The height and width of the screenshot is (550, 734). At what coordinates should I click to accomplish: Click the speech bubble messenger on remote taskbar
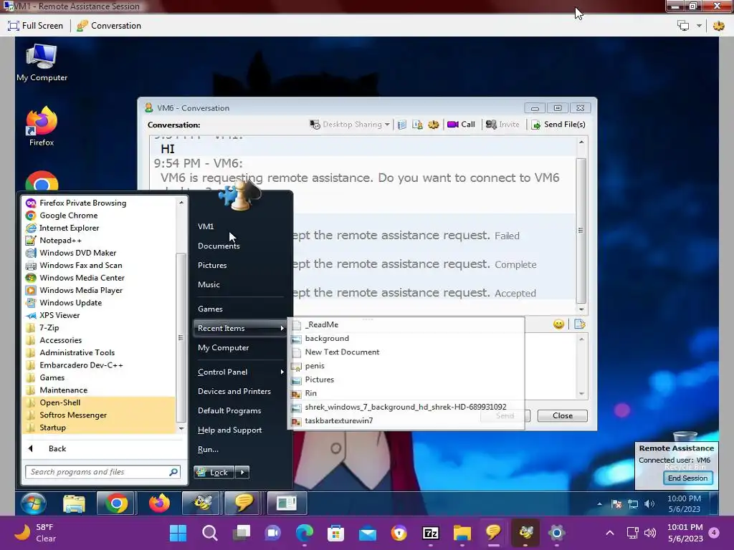244,503
